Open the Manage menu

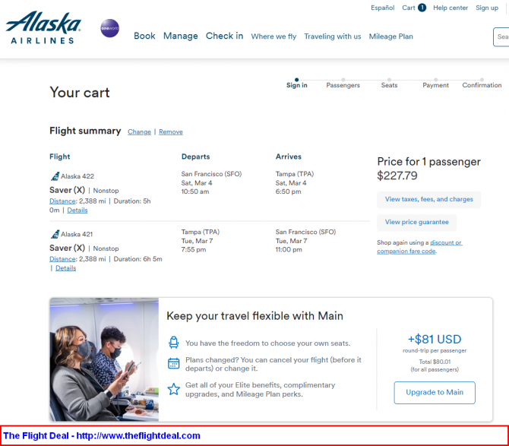181,36
